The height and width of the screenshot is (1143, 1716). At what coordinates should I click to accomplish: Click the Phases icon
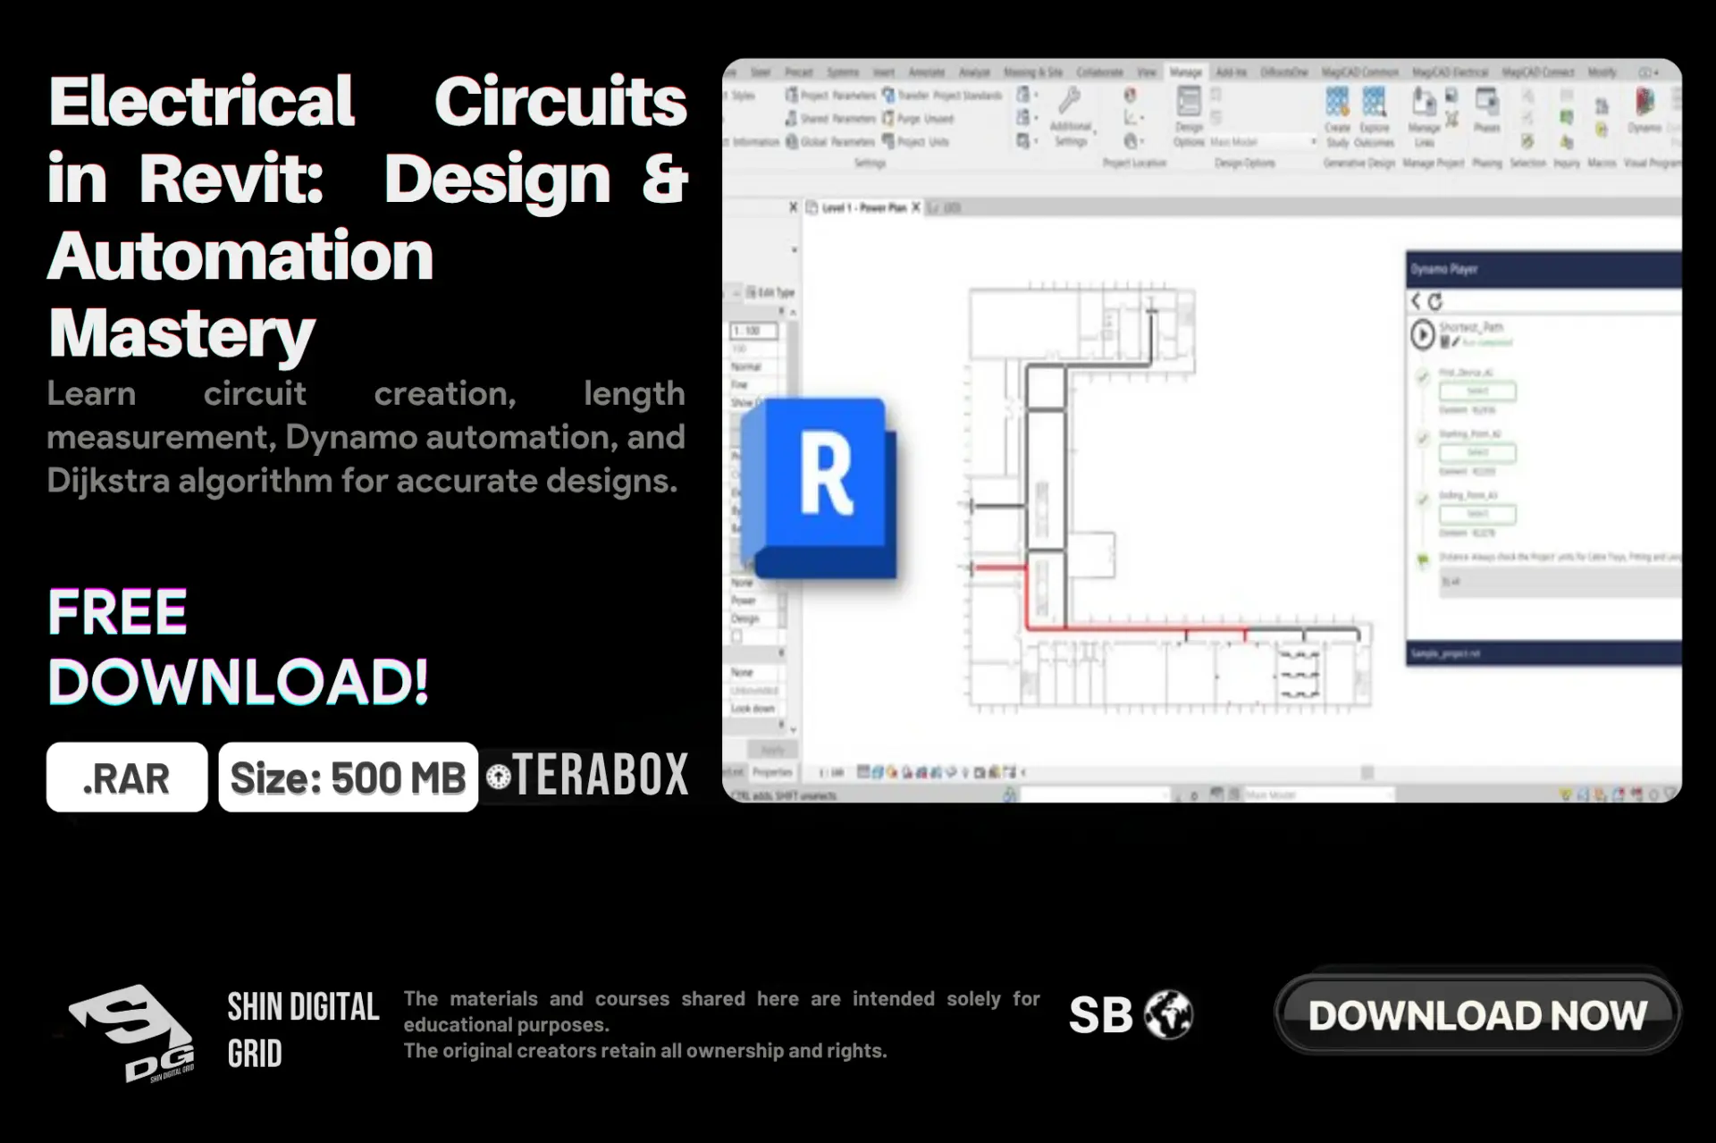point(1487,112)
